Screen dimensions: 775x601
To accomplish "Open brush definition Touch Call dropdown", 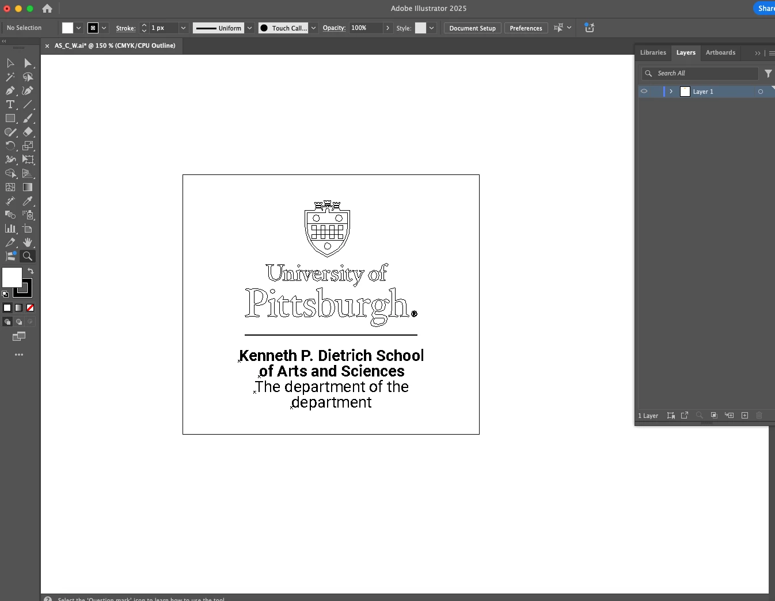I will (x=314, y=28).
